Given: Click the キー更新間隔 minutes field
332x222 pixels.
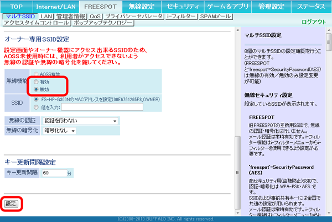Looking at the screenshot, I should coord(54,173).
